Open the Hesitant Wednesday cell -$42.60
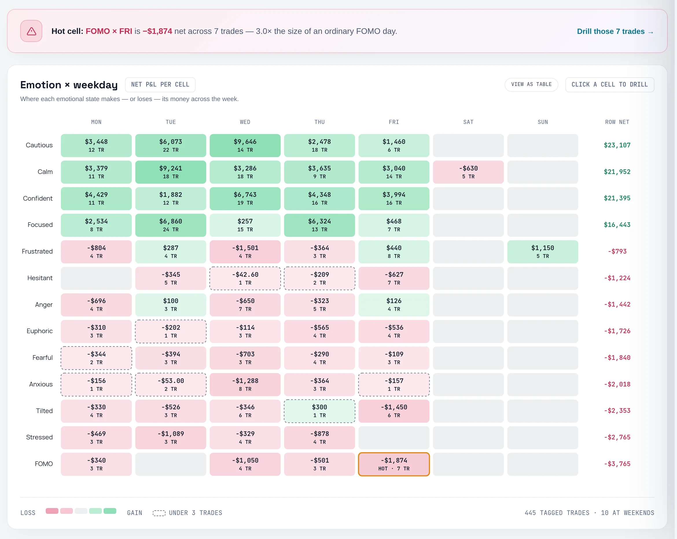 [245, 278]
